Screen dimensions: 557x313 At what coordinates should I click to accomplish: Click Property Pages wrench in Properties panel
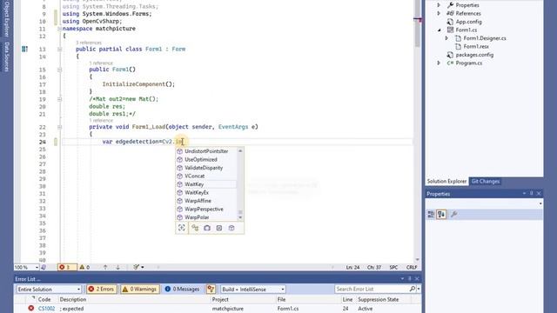[x=453, y=215]
